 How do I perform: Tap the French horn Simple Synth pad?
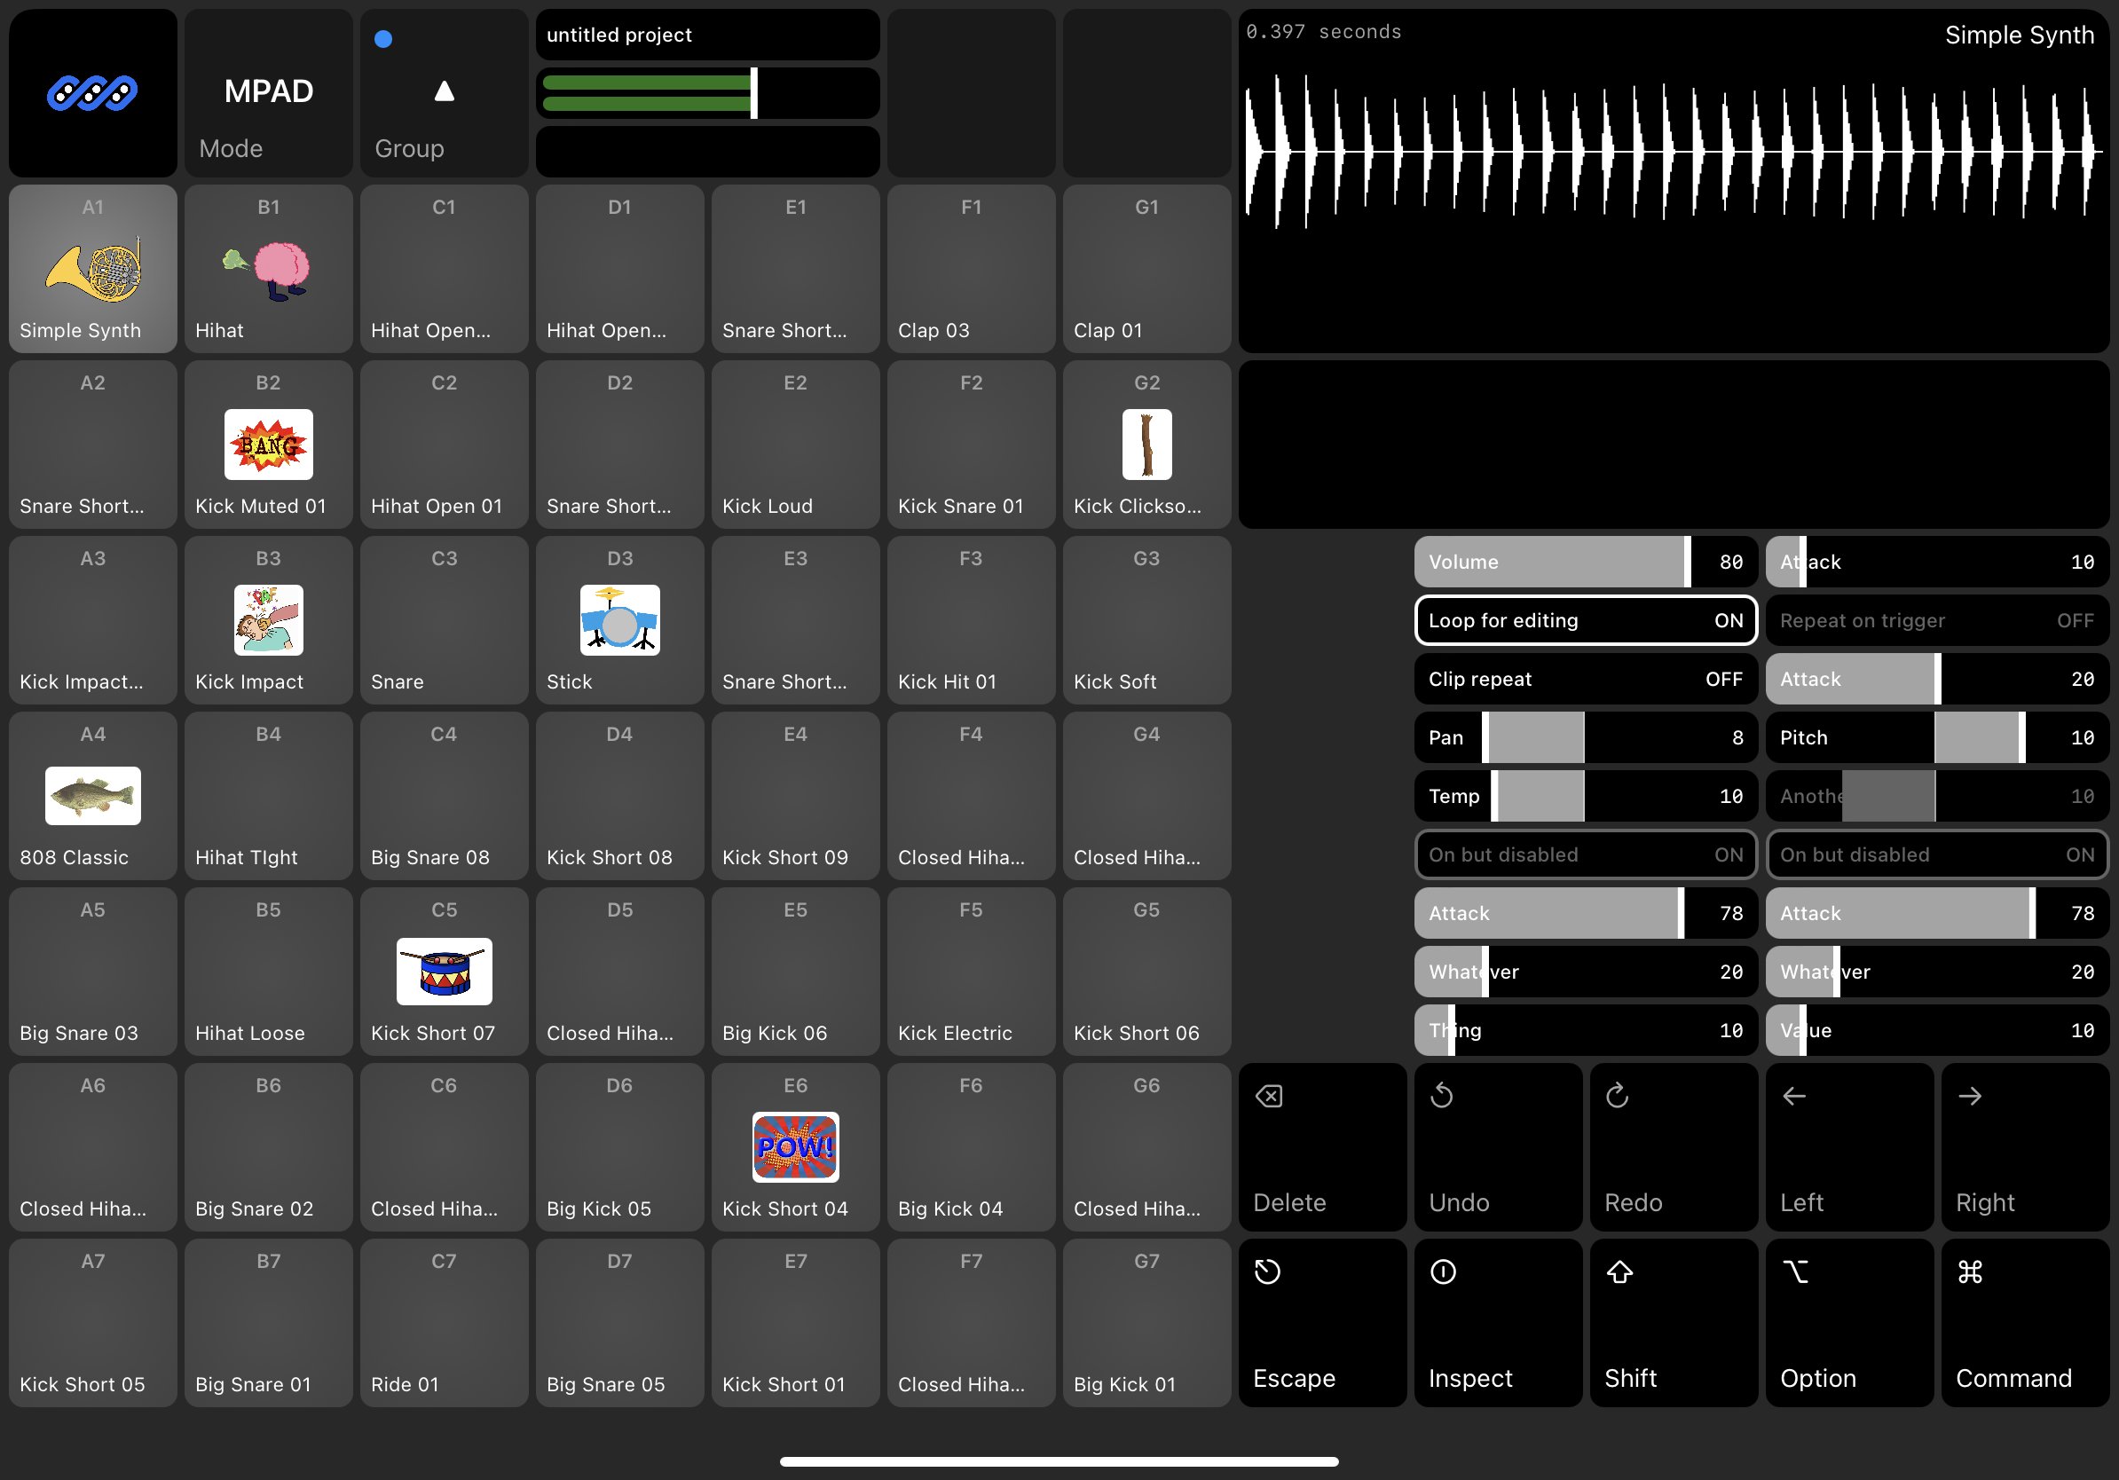pyautogui.click(x=92, y=269)
